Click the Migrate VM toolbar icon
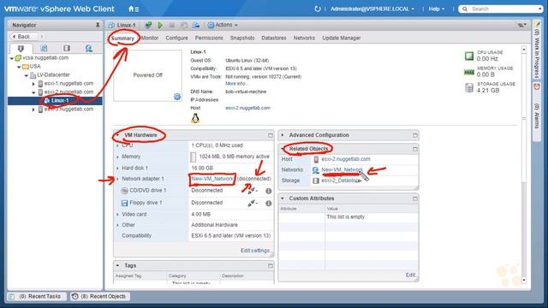 click(196, 25)
